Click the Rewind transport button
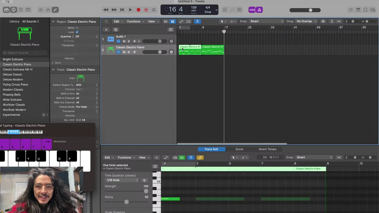This screenshot has width=379, height=213. click(106, 10)
